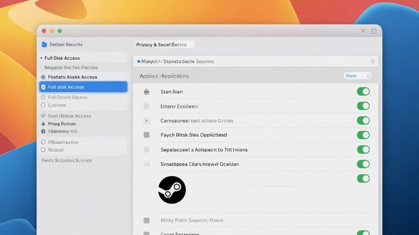Click the X icon in the title bar
This screenshot has width=419, height=235.
click(x=363, y=31)
